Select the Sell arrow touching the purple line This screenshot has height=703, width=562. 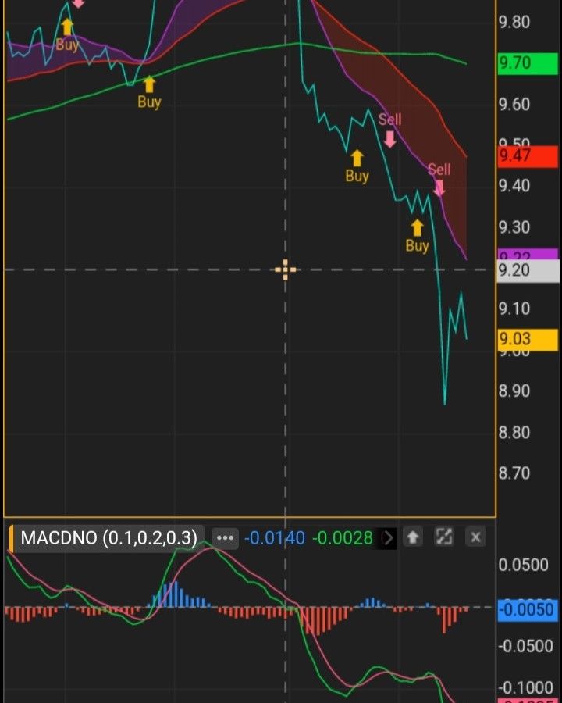pyautogui.click(x=439, y=187)
